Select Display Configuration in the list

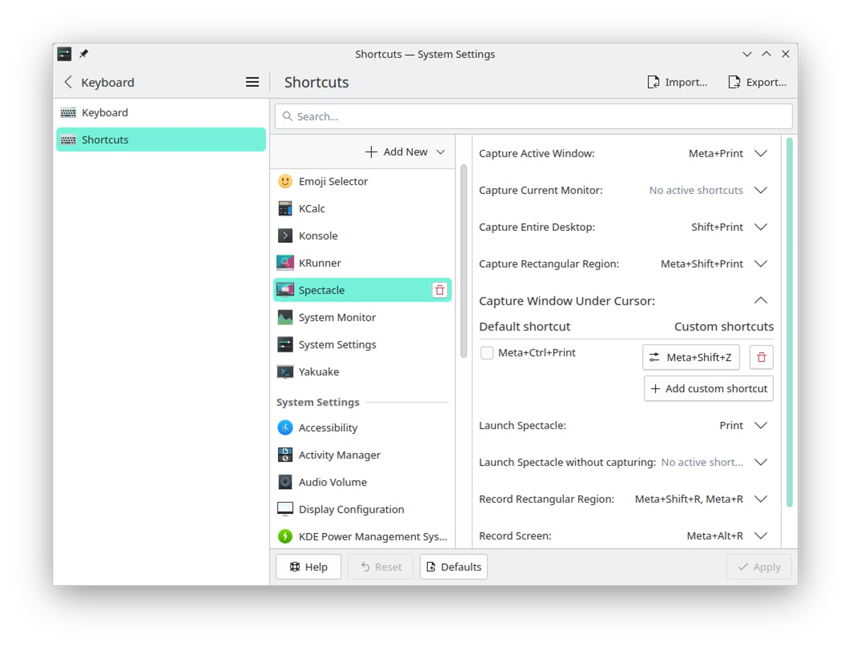coord(362,509)
